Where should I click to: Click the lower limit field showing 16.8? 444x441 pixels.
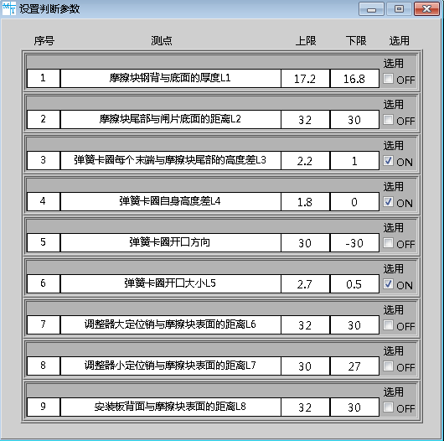[x=354, y=79]
